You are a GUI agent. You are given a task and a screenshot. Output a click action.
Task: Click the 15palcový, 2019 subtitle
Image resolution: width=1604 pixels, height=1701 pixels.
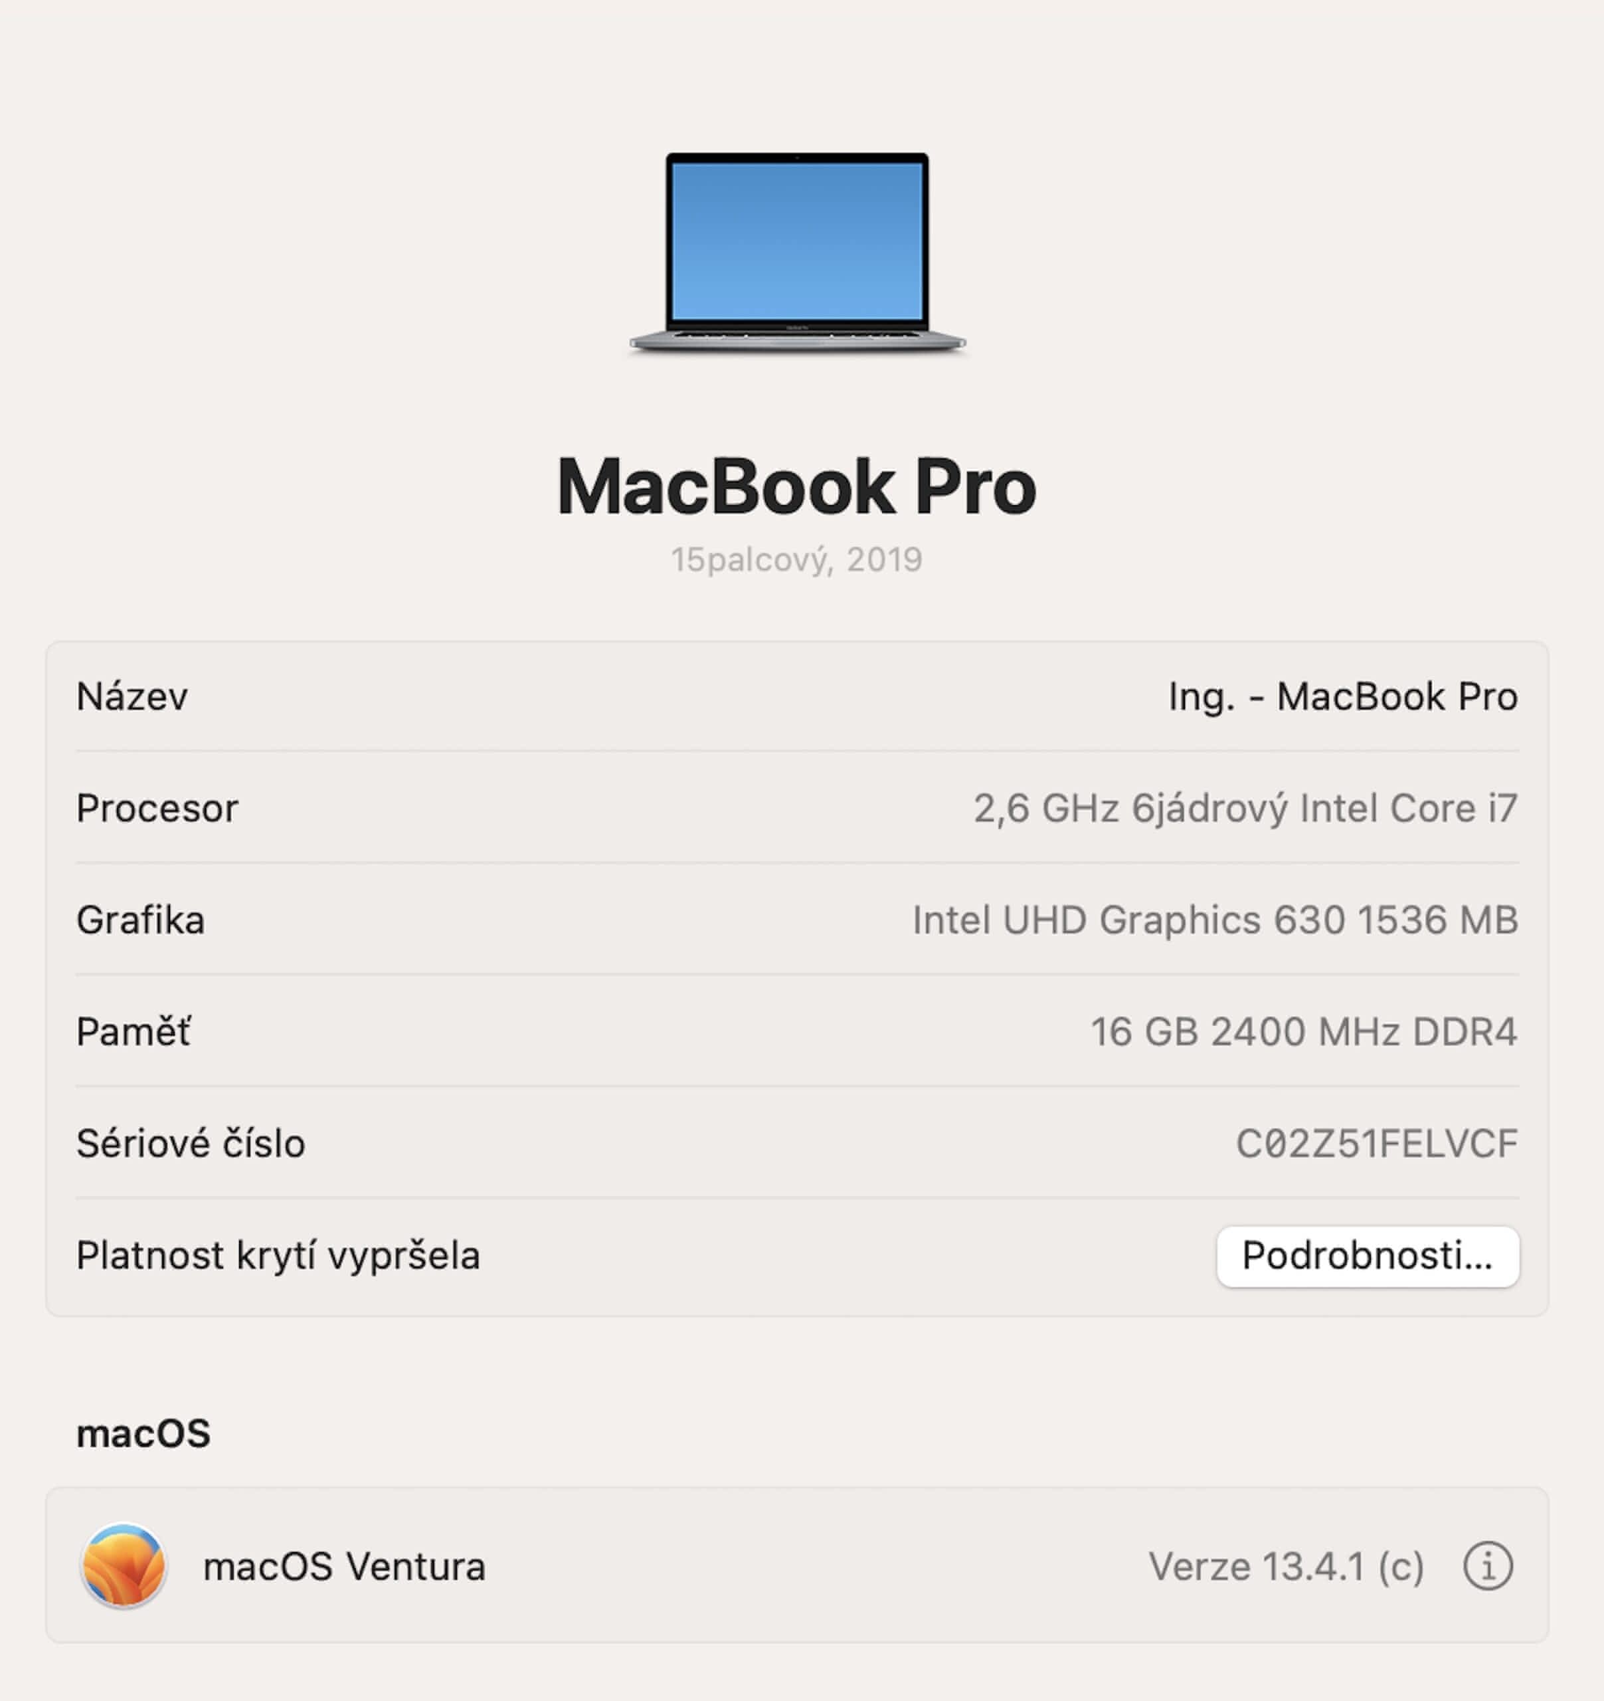tap(796, 559)
